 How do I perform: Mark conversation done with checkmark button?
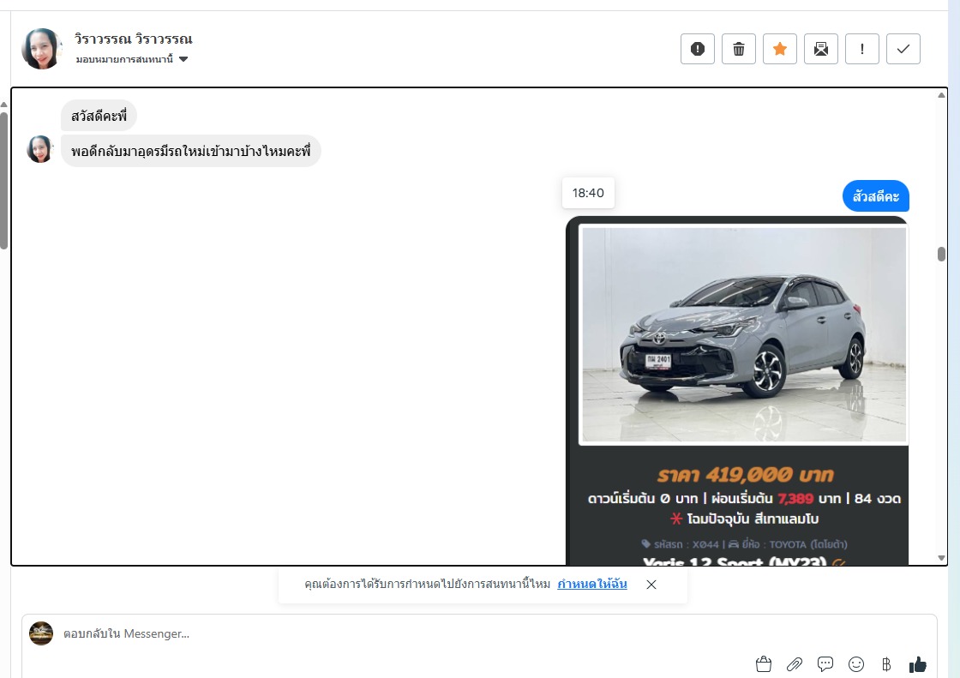click(x=903, y=49)
